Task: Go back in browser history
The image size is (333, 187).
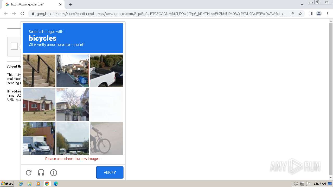Action: 6,14
